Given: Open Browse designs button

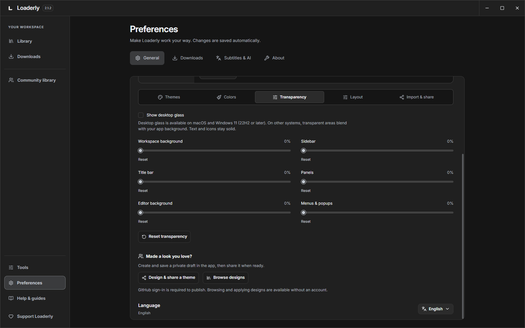Looking at the screenshot, I should (x=225, y=277).
